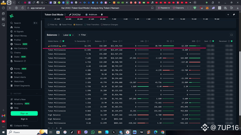The image size is (241, 135).
Task: Click the [XAI]Xai token selector
Action: [75, 14]
